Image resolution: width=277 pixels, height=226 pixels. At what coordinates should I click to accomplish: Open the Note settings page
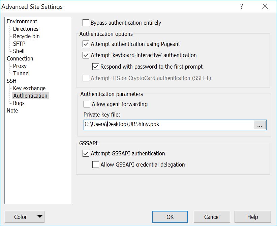[12, 110]
